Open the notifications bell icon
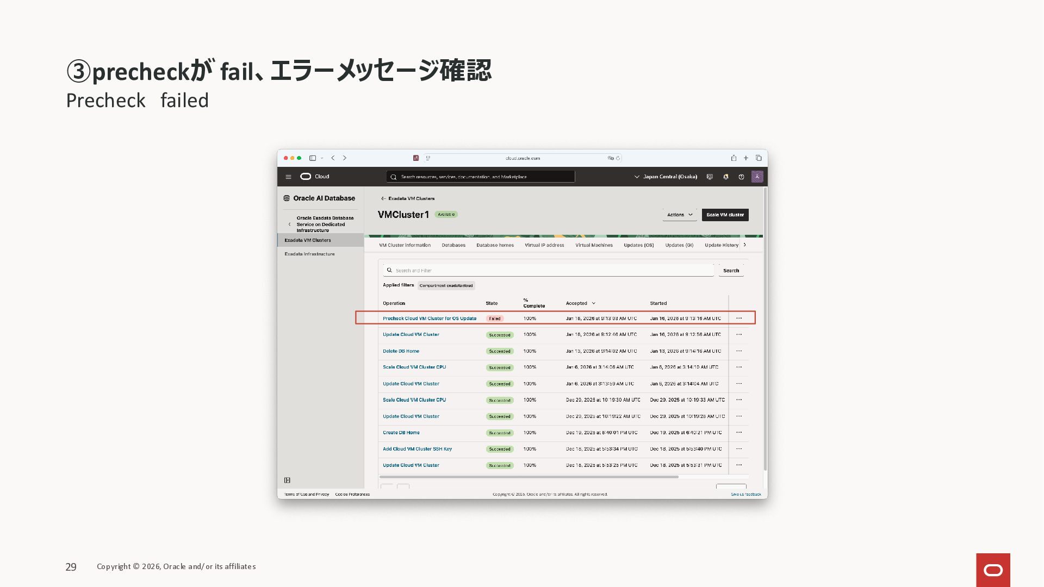The image size is (1044, 587). [x=725, y=177]
